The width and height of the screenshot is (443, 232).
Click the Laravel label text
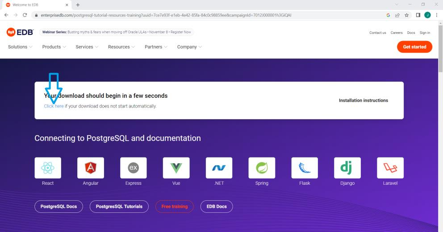pyautogui.click(x=390, y=183)
